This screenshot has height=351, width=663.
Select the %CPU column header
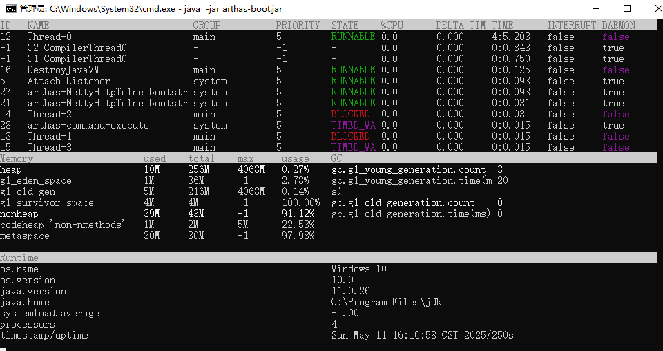392,26
